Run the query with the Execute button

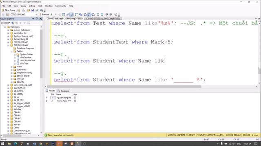[44, 15]
